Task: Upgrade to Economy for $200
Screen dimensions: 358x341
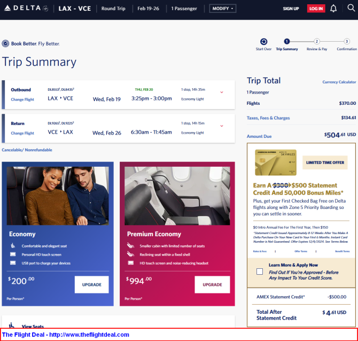Action: (91, 284)
